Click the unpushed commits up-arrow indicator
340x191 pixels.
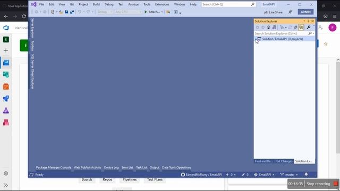click(231, 175)
